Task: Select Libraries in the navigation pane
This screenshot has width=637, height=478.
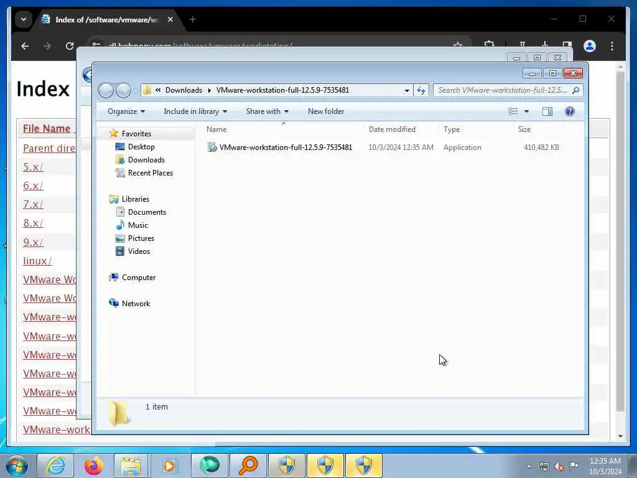Action: 135,199
